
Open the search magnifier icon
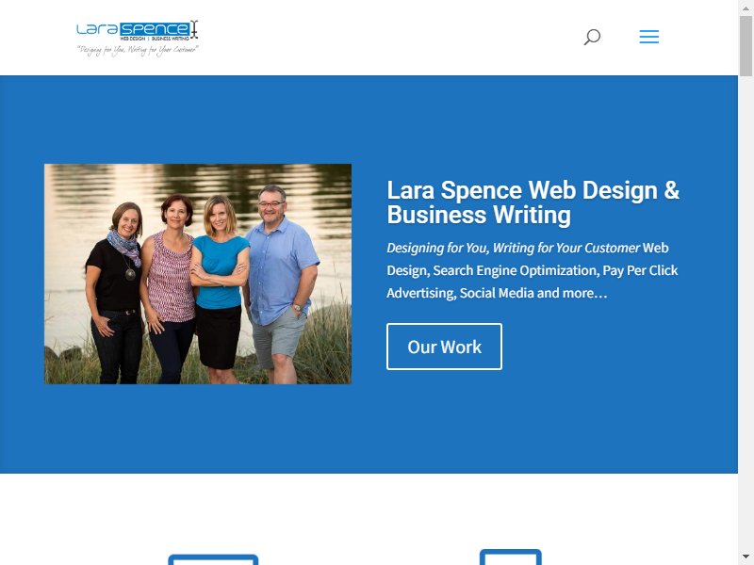(x=592, y=37)
